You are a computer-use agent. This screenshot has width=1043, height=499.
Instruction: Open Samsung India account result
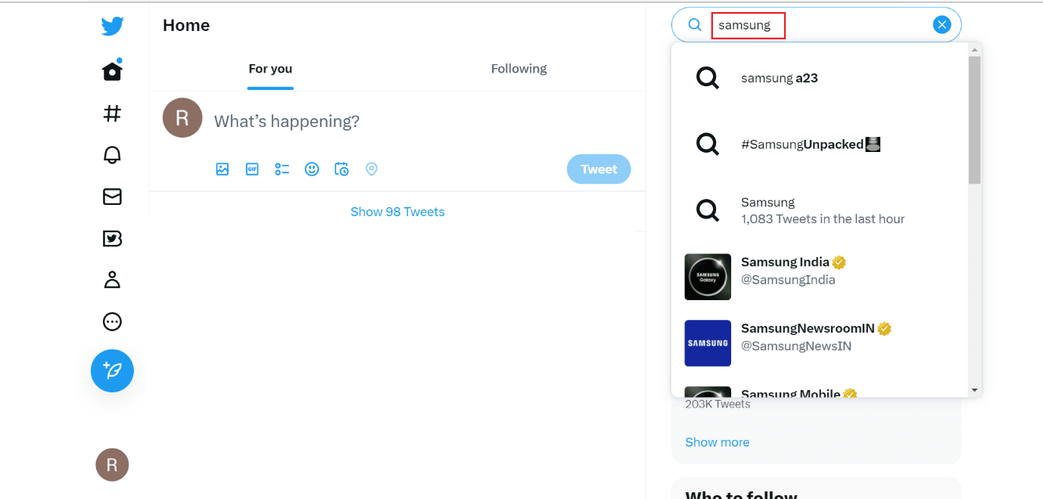pos(820,277)
